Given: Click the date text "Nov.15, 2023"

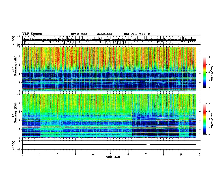Looking at the screenshot, I should pyautogui.click(x=79, y=34).
